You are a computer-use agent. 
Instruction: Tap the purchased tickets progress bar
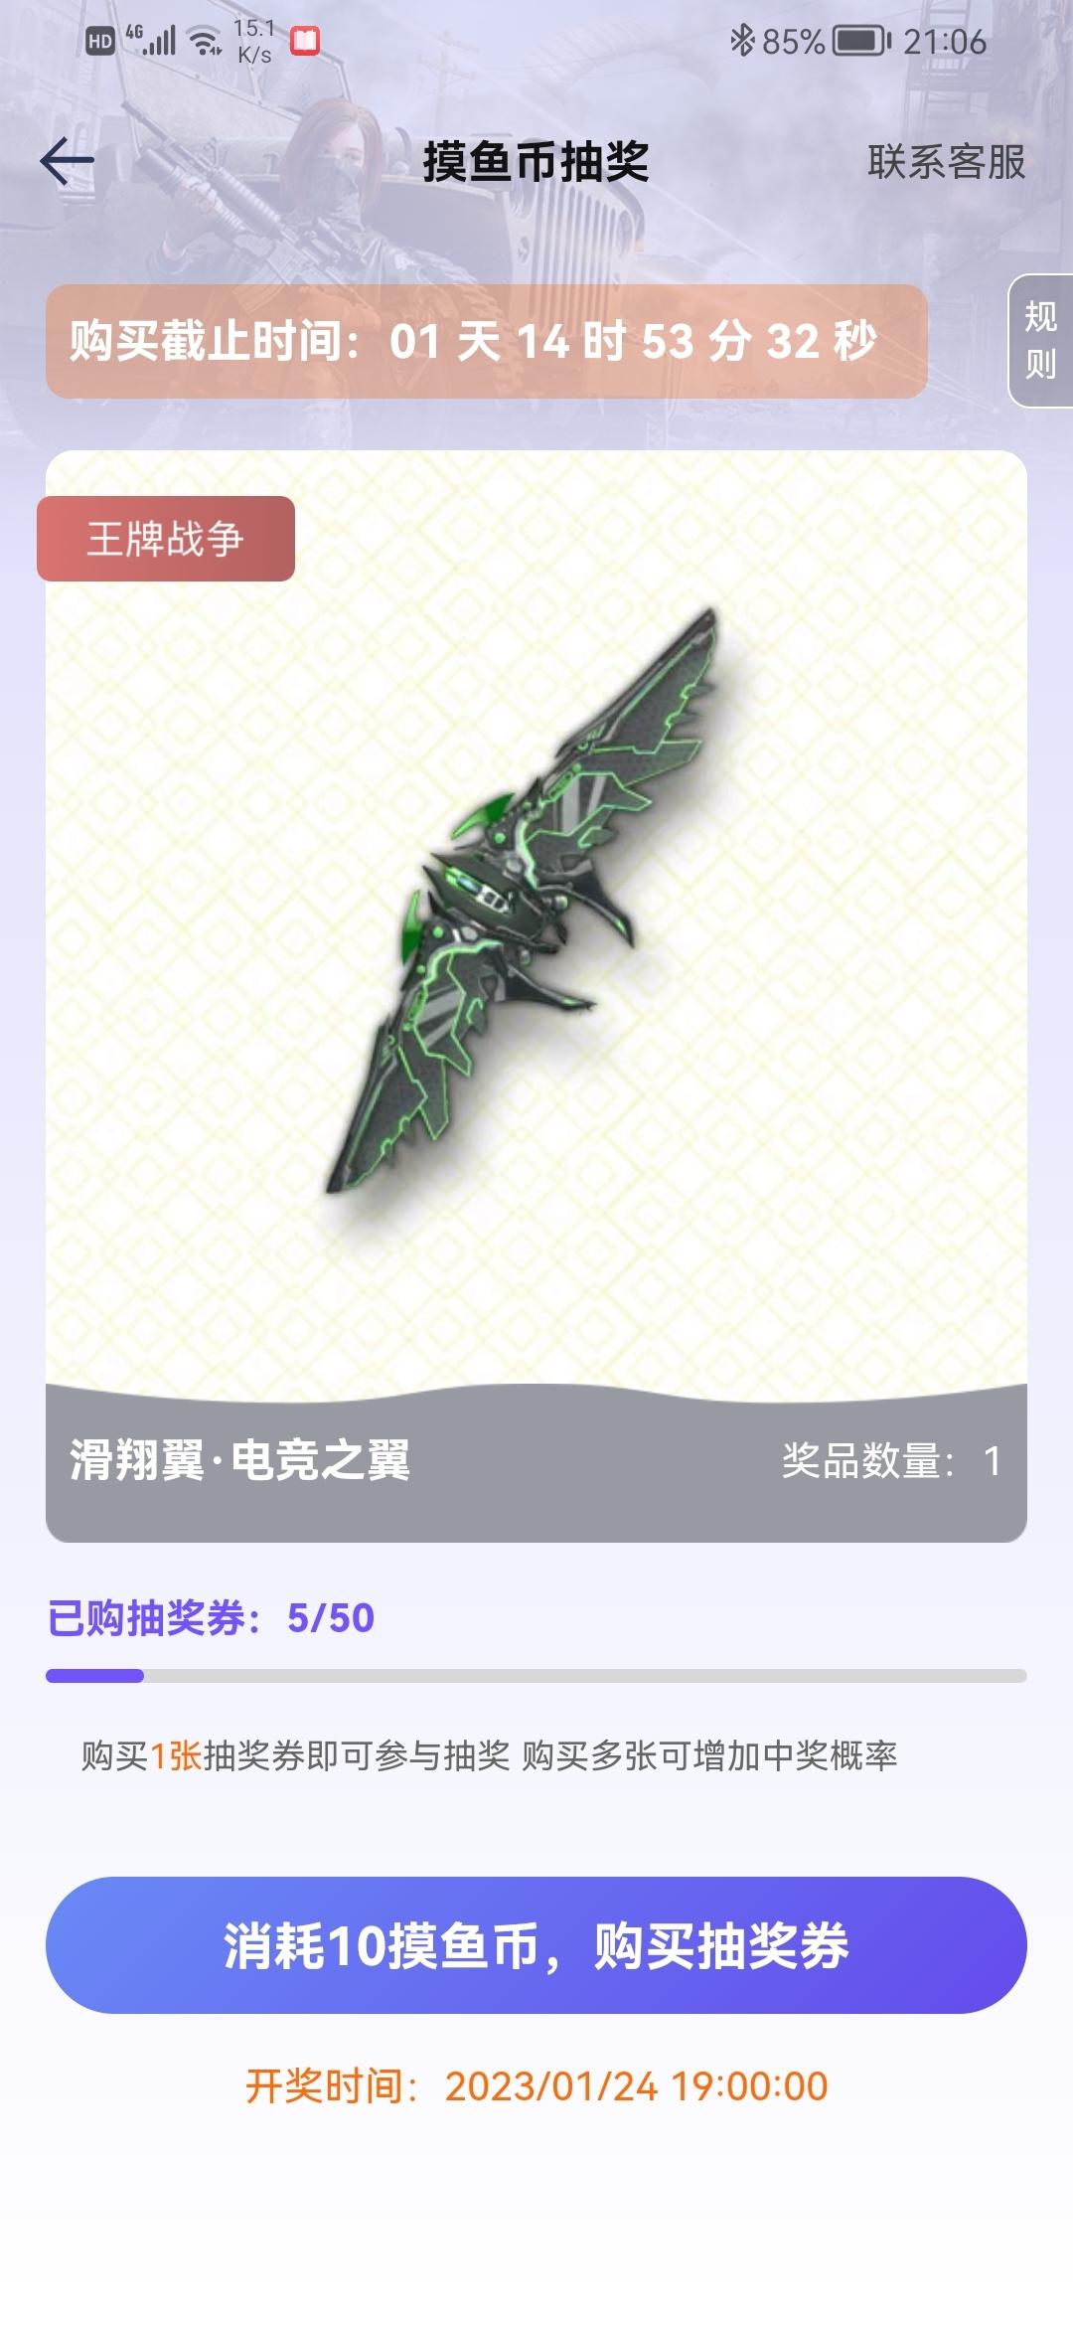536,1676
